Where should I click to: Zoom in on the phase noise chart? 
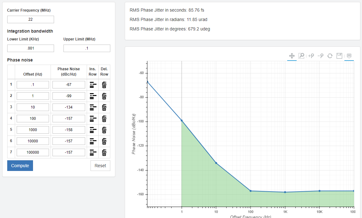point(311,56)
